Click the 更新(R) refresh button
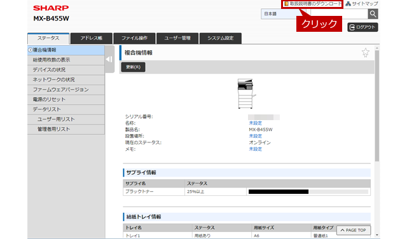The image size is (407, 239). tap(133, 67)
